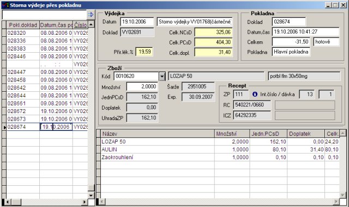
Task: Click the left list scroll-down arrow
Action: point(91,195)
